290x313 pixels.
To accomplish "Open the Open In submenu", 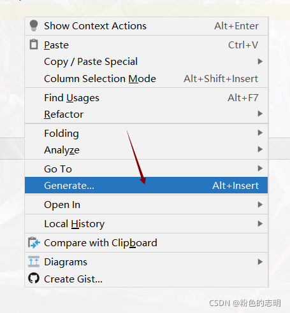I will 146,204.
